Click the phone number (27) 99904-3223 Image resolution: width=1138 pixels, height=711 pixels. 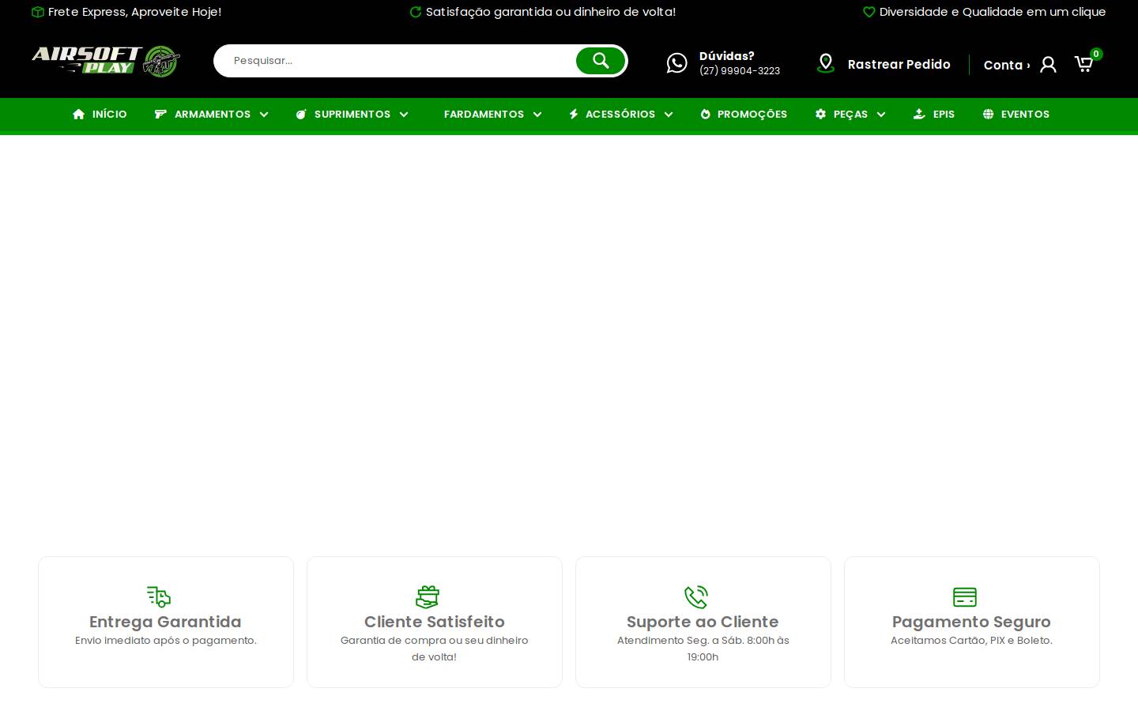(740, 71)
